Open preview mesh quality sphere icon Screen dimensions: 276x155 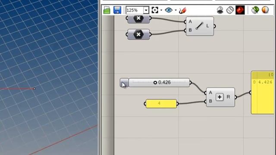point(265,10)
